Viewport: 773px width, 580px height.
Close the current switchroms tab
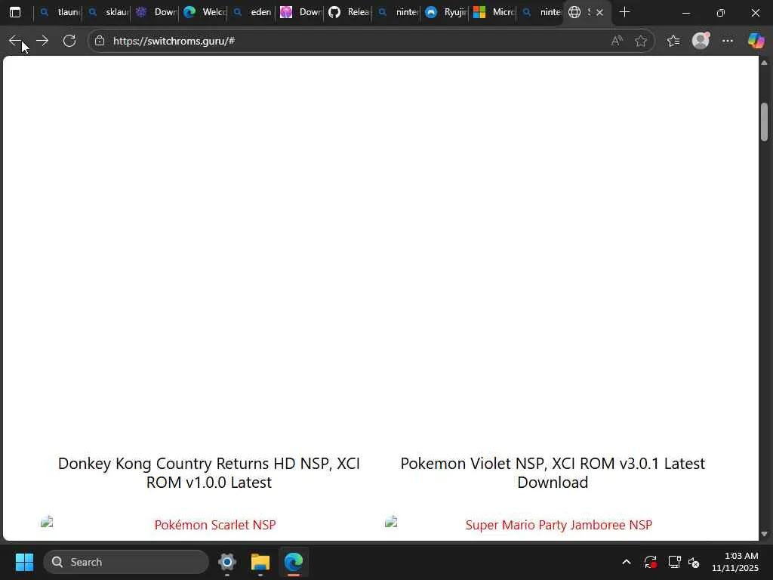point(600,12)
